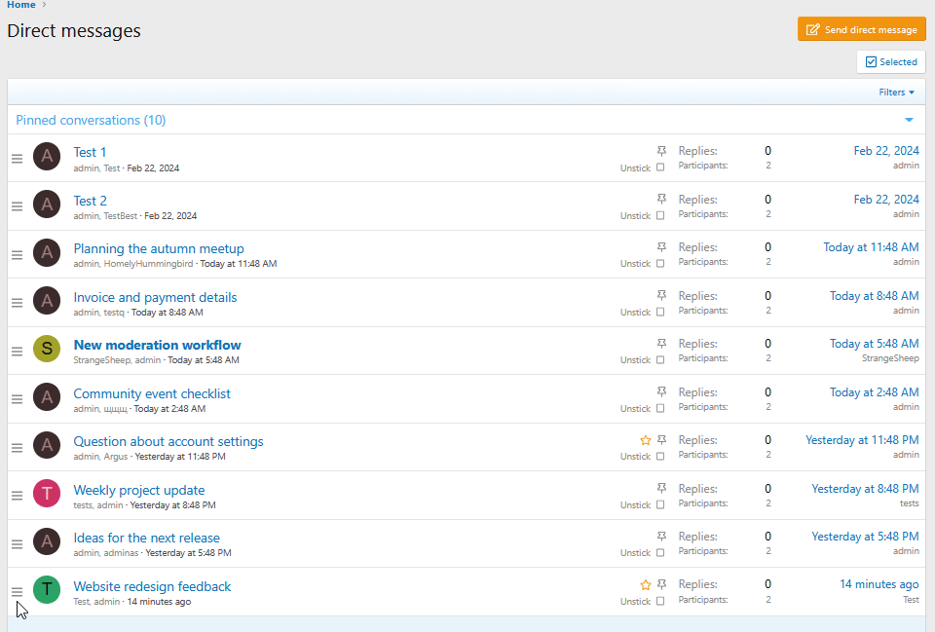Click the pin icon on Community event checklist row
The width and height of the screenshot is (935, 632).
click(x=661, y=391)
